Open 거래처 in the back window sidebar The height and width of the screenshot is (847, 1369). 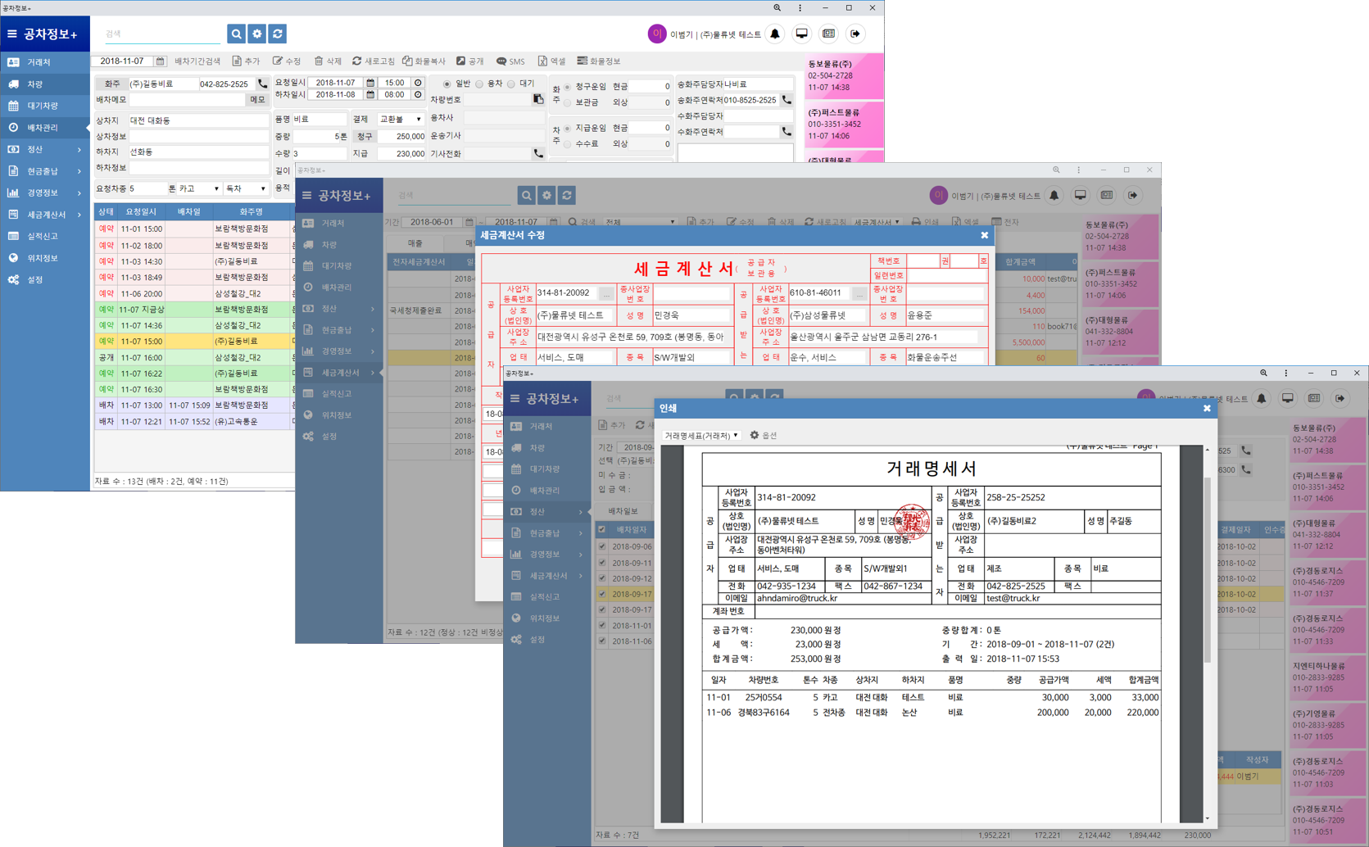pos(45,62)
